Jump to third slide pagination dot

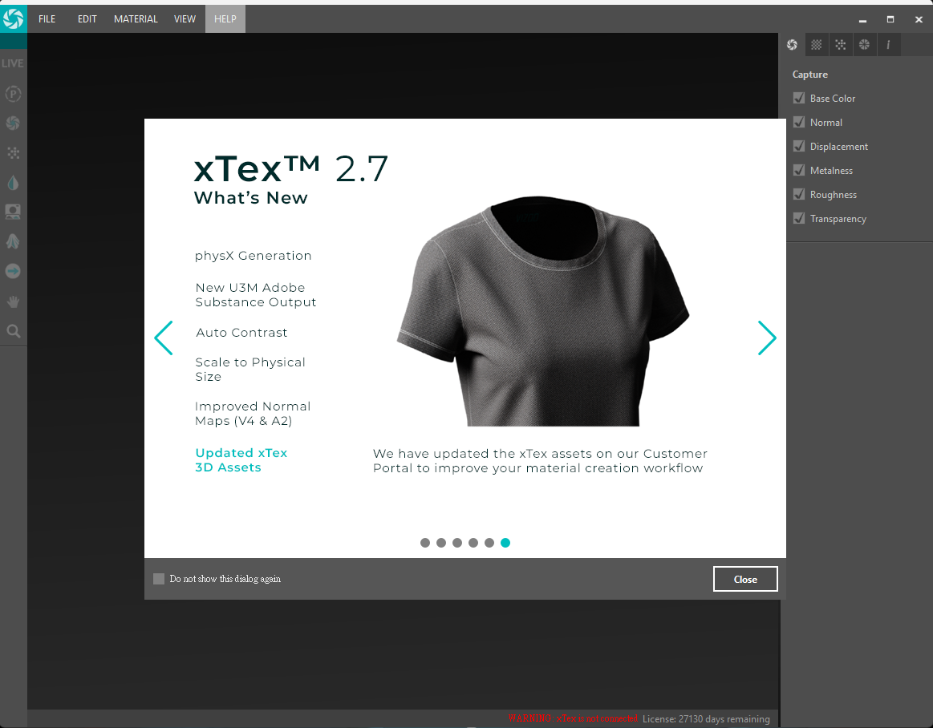tap(457, 543)
